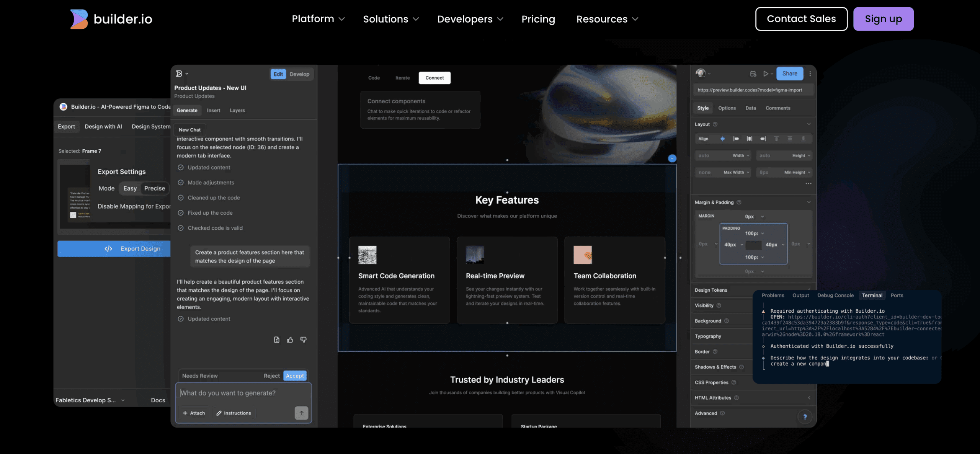Expand the Resources menu

[607, 19]
